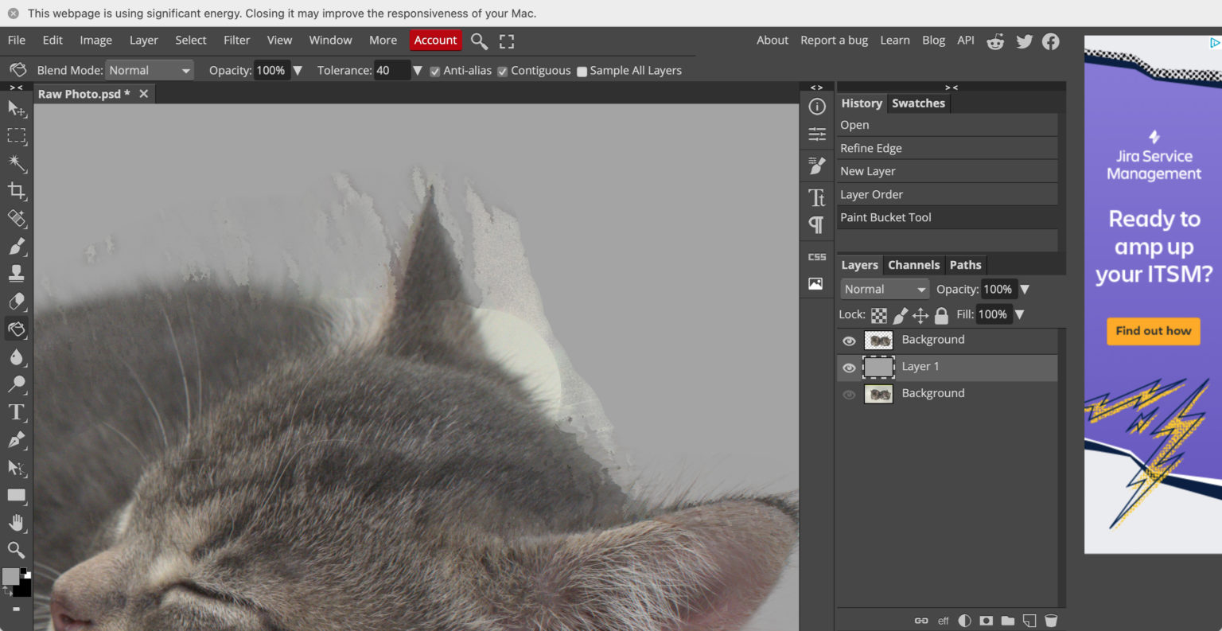Viewport: 1222px width, 631px height.
Task: Open the layer Blend Mode dropdown
Action: pyautogui.click(x=884, y=289)
